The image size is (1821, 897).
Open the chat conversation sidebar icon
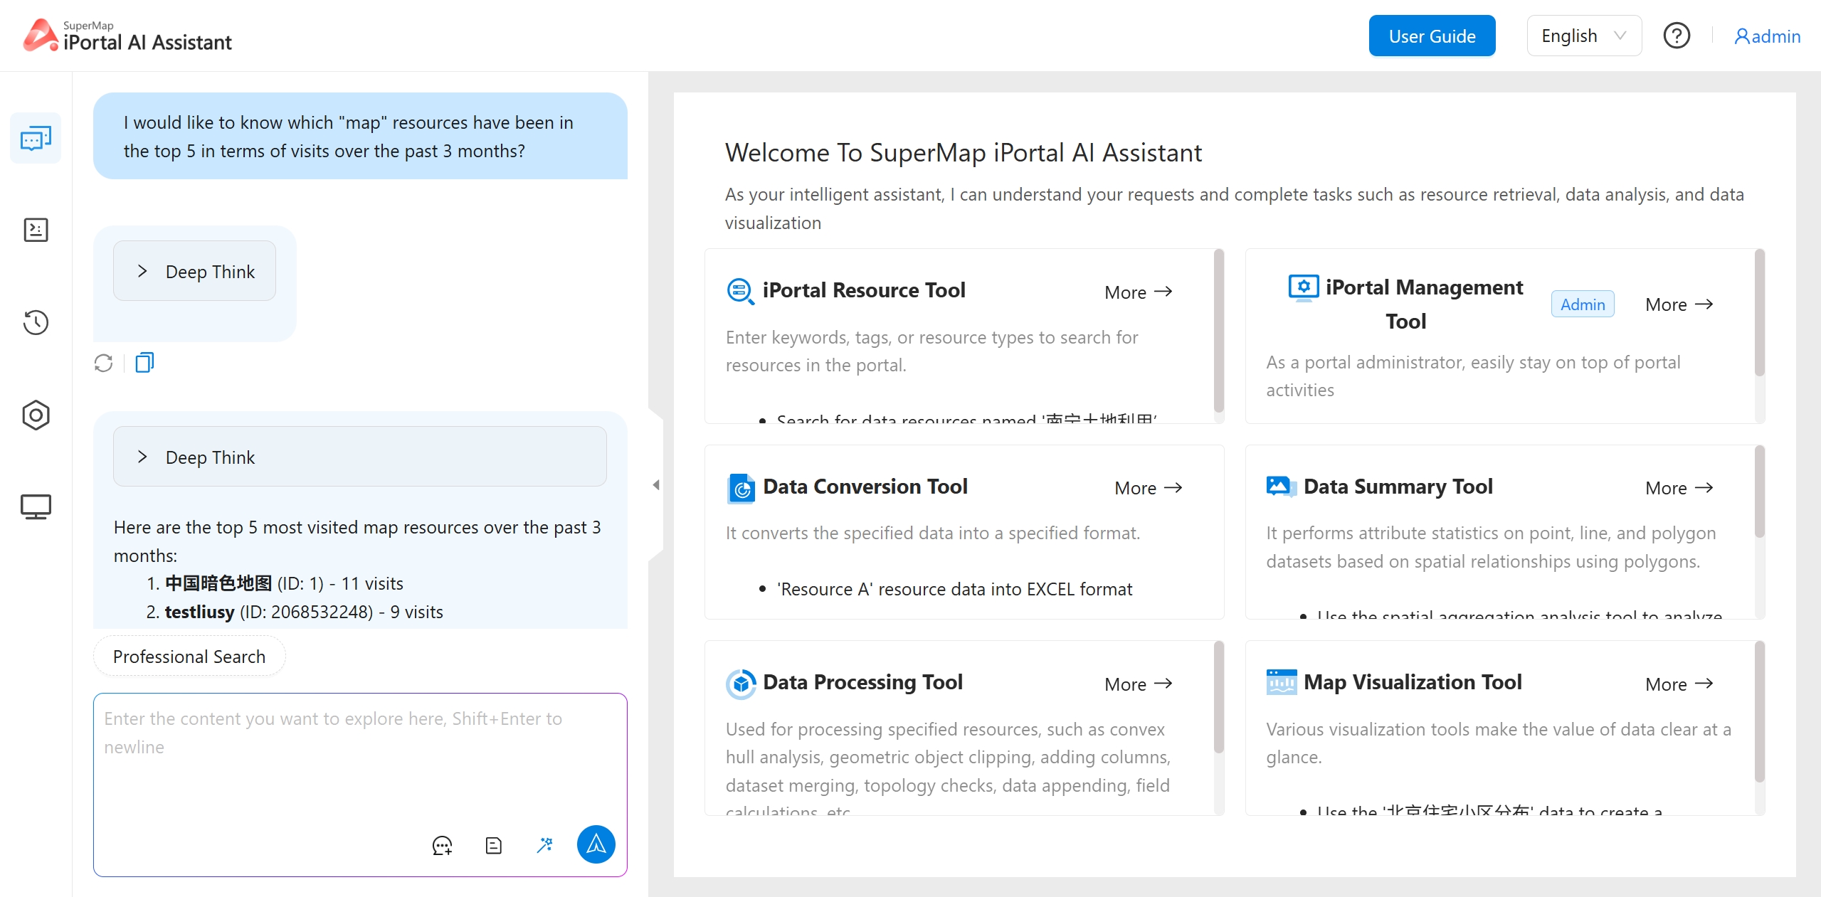tap(36, 138)
